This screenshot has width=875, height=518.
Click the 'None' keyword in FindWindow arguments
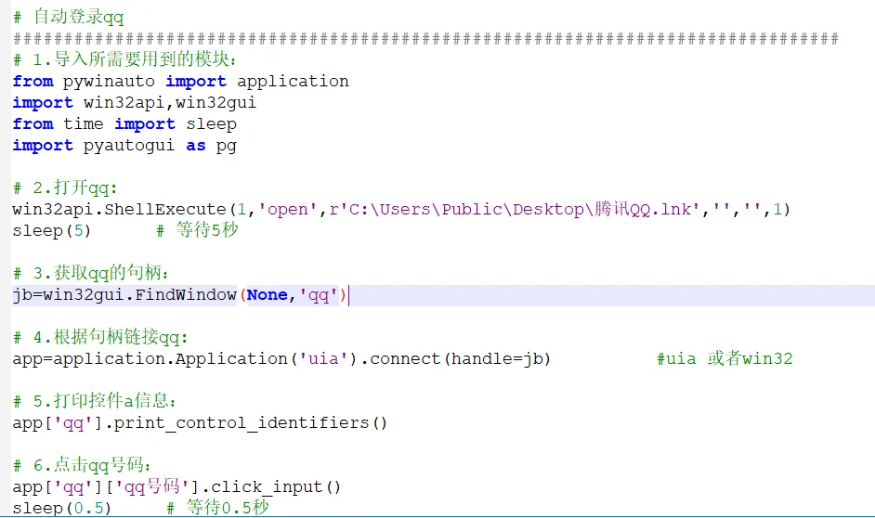tap(268, 295)
